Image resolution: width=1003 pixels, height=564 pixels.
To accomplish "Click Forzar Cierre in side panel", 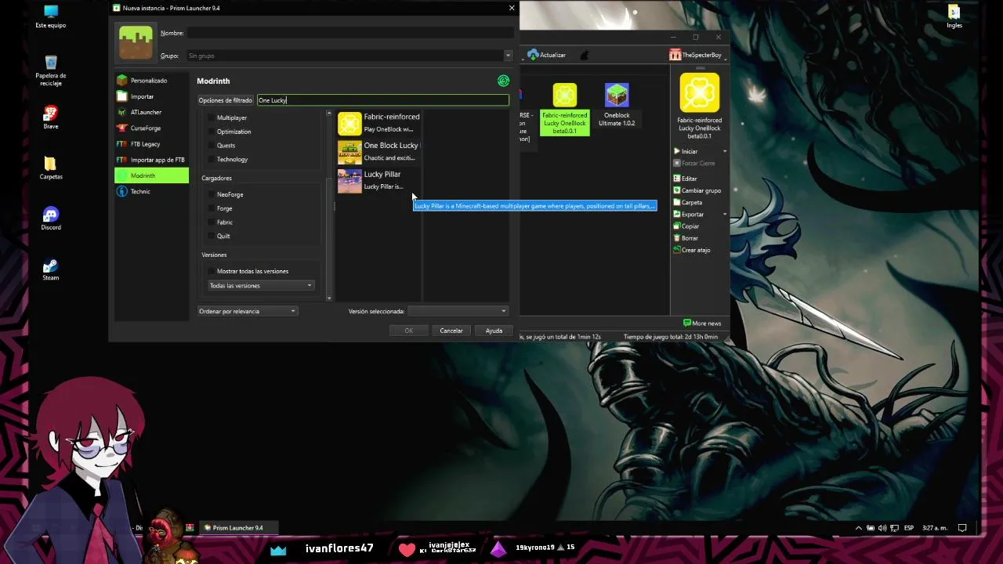I will pyautogui.click(x=693, y=163).
